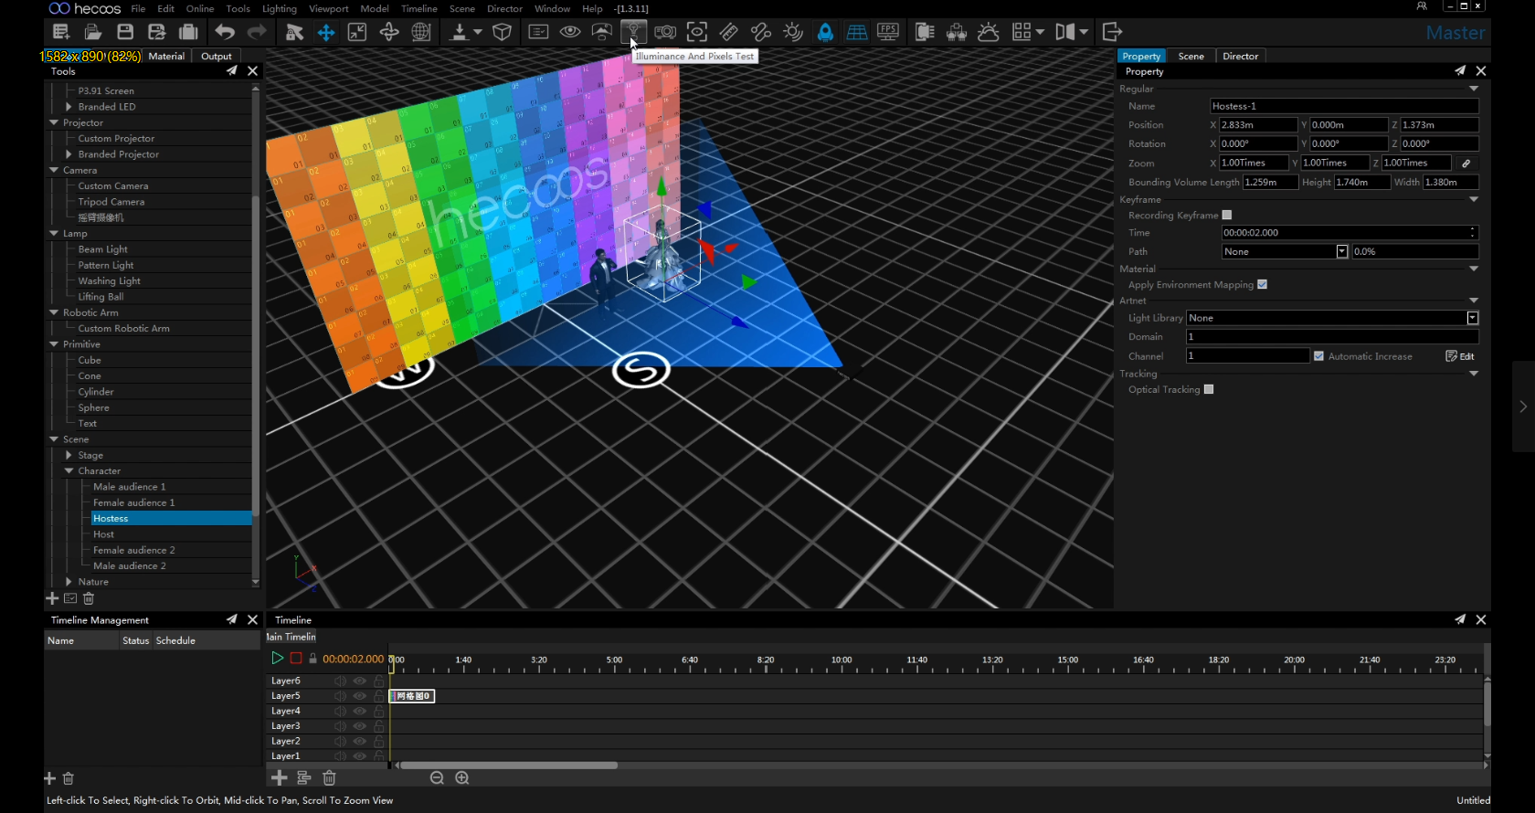Click the ruler measure toolbar icon
The image size is (1535, 813).
coord(728,32)
